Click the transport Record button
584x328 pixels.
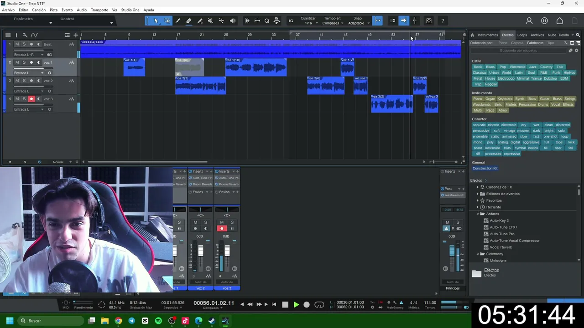point(307,305)
